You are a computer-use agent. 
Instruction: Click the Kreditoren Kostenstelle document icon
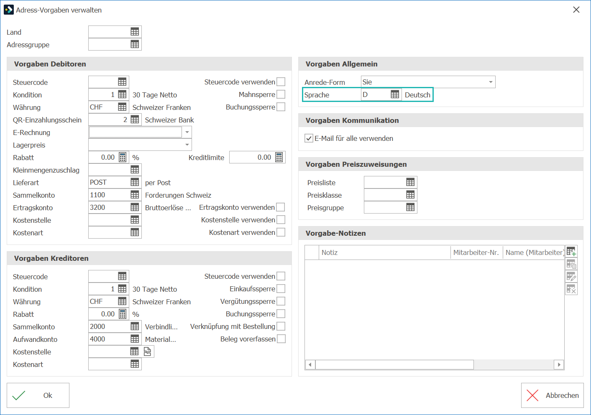[147, 351]
